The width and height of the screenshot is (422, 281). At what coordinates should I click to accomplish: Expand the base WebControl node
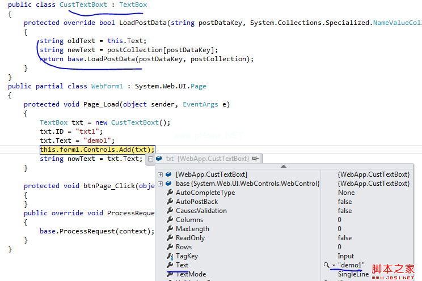coord(161,184)
